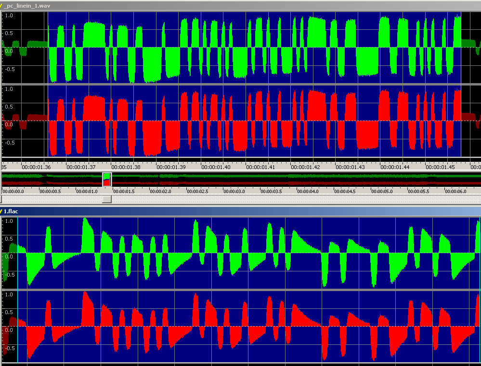
Task: Click the 1.0 amplitude label of top green channel
Action: tap(9, 15)
